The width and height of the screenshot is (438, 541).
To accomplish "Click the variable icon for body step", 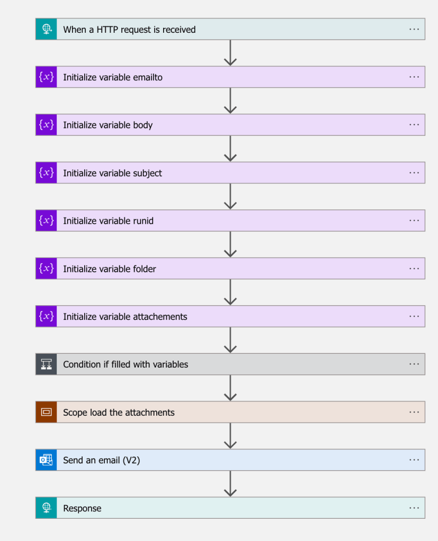I will coord(46,125).
